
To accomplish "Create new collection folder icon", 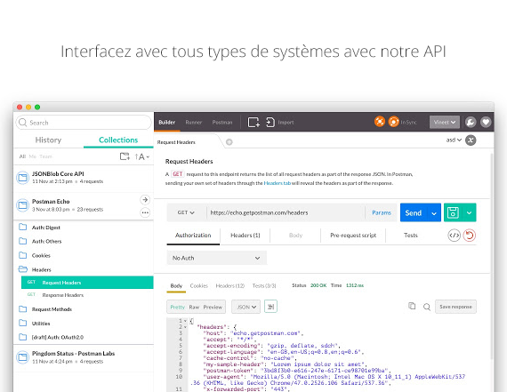I will point(125,156).
